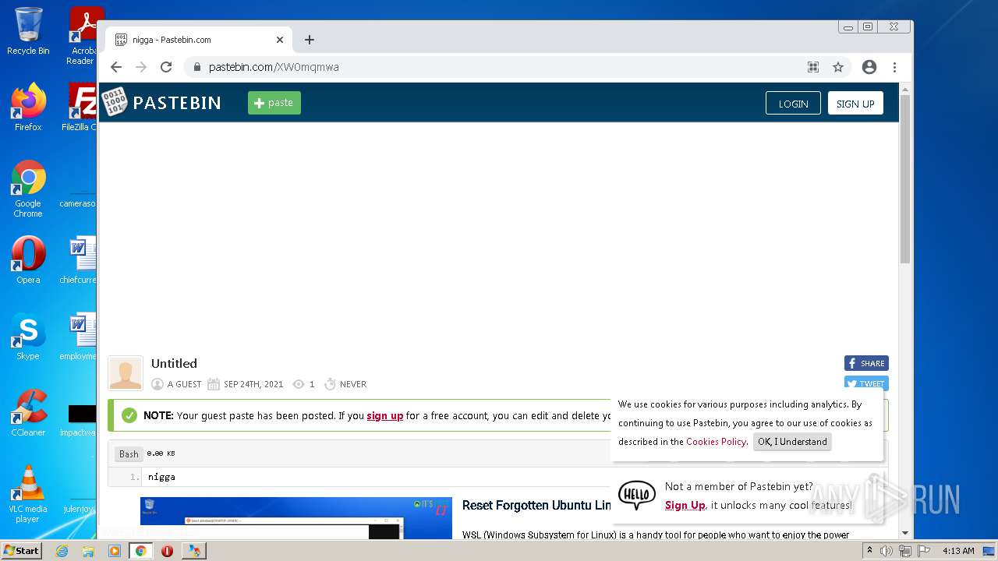Click the taskbar clock showing 4:13 AM
Screen dimensions: 998x561
click(x=958, y=551)
